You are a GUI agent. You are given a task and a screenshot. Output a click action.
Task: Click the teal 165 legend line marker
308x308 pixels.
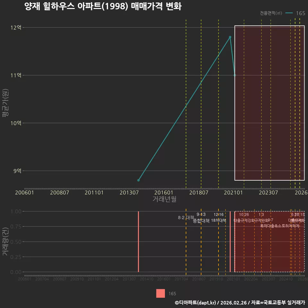289,13
